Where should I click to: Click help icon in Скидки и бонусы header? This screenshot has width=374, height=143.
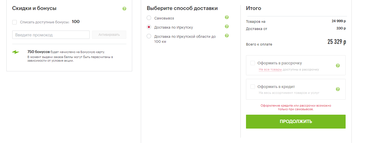pyautogui.click(x=124, y=9)
